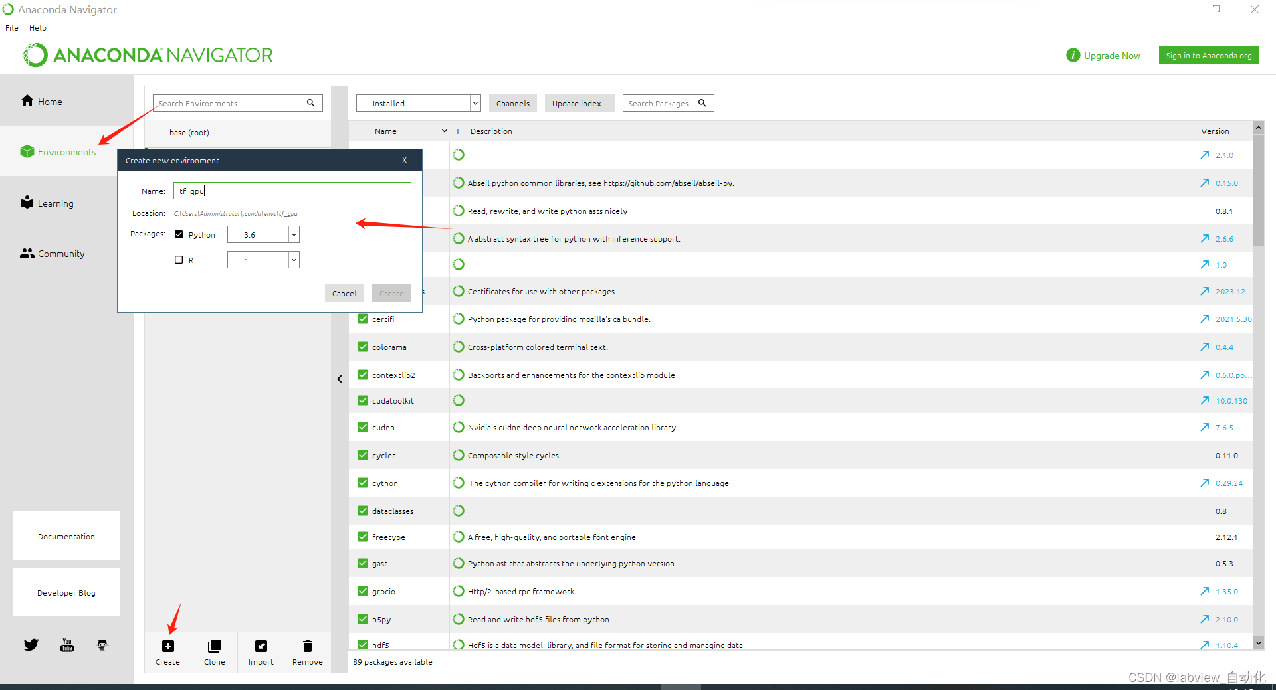Open the GitHub link icon

tap(102, 645)
